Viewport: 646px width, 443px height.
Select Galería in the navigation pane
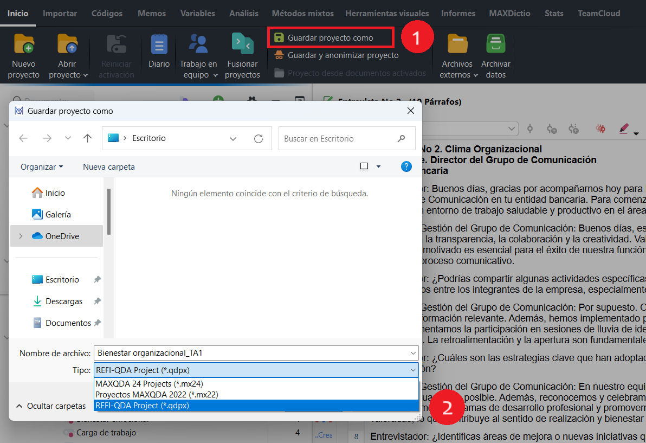tap(51, 214)
